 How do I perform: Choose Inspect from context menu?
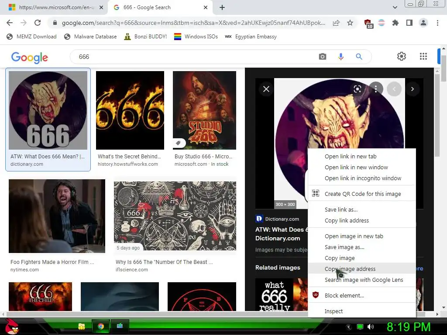[362, 311]
